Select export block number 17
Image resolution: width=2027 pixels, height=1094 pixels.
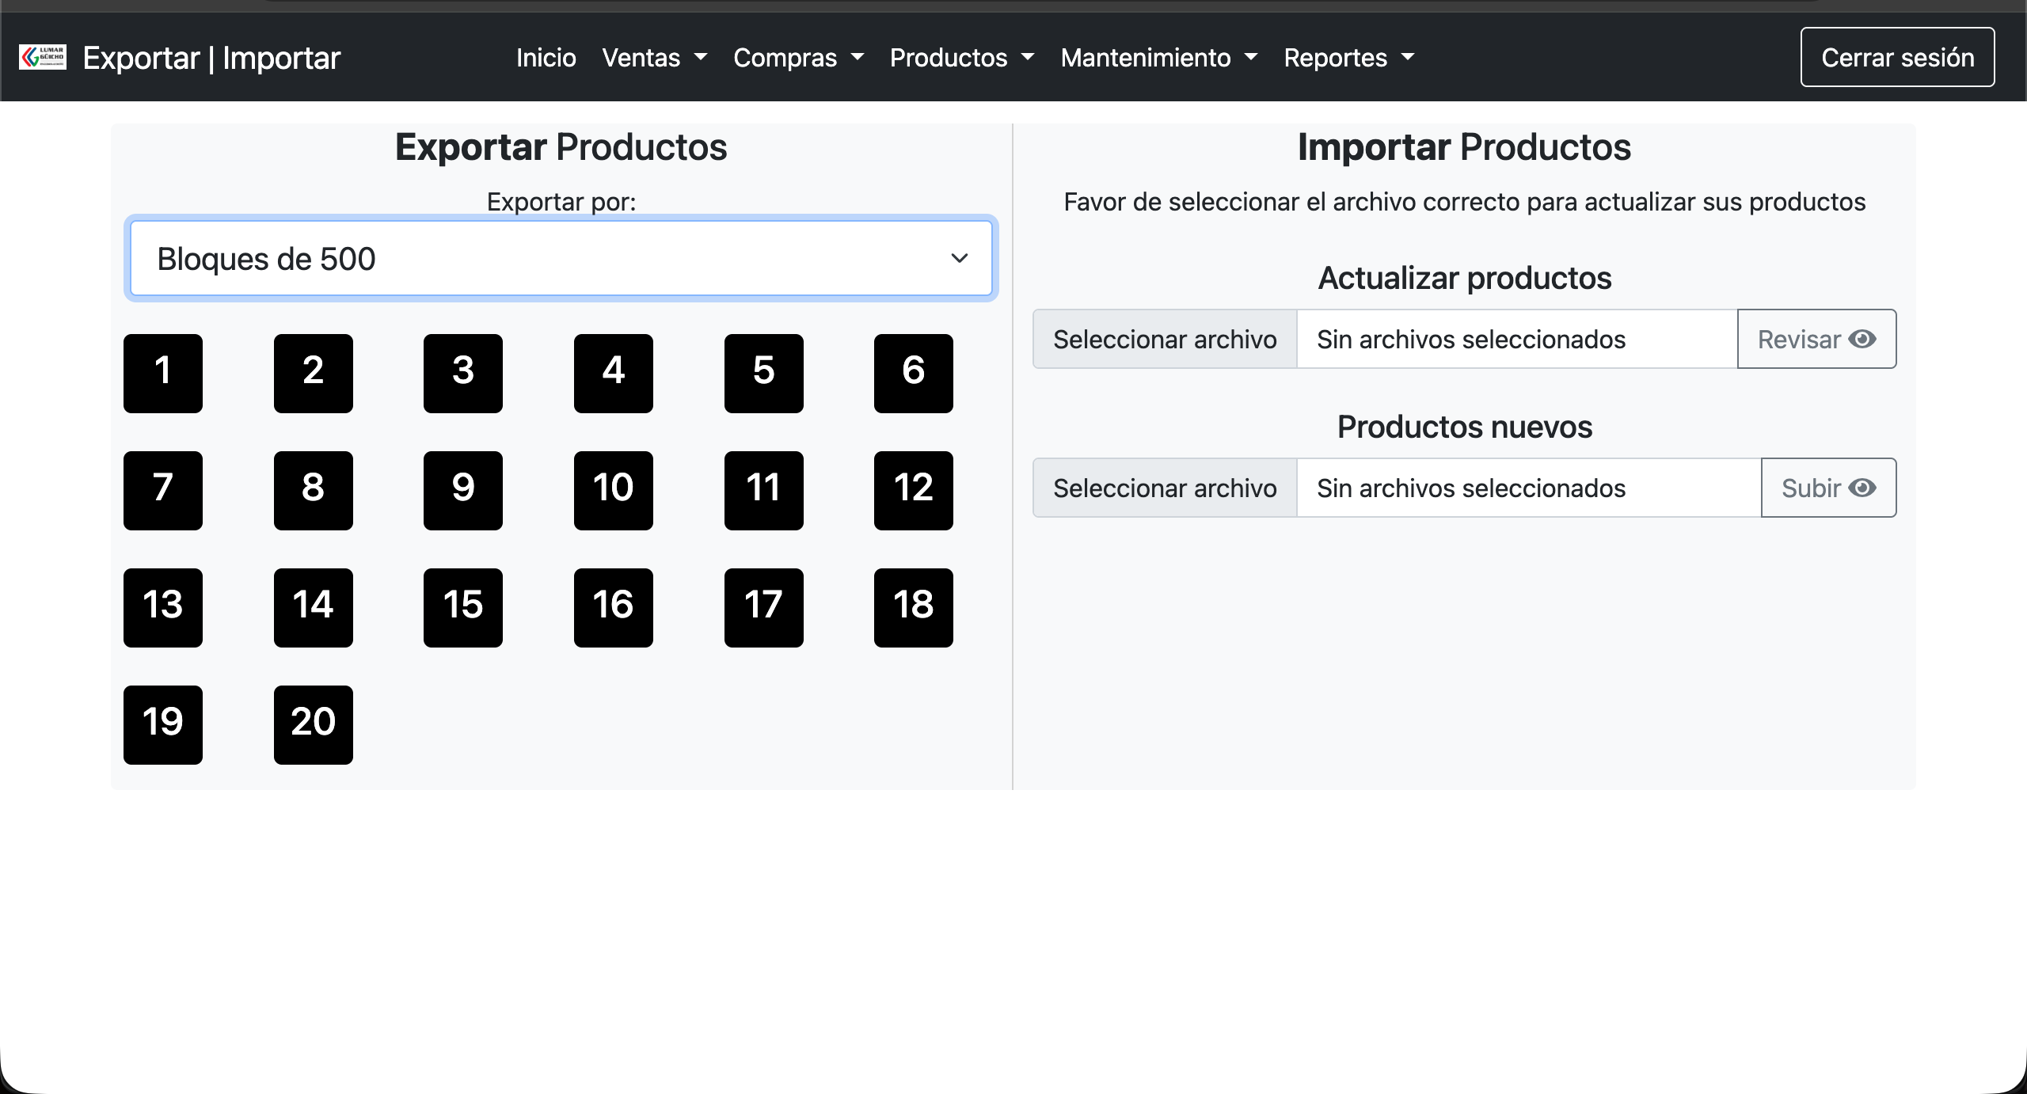pos(763,607)
